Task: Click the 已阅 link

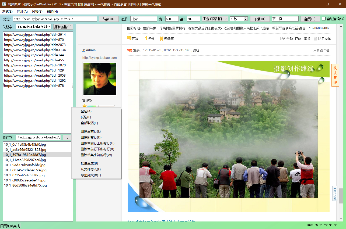Action: (298, 39)
